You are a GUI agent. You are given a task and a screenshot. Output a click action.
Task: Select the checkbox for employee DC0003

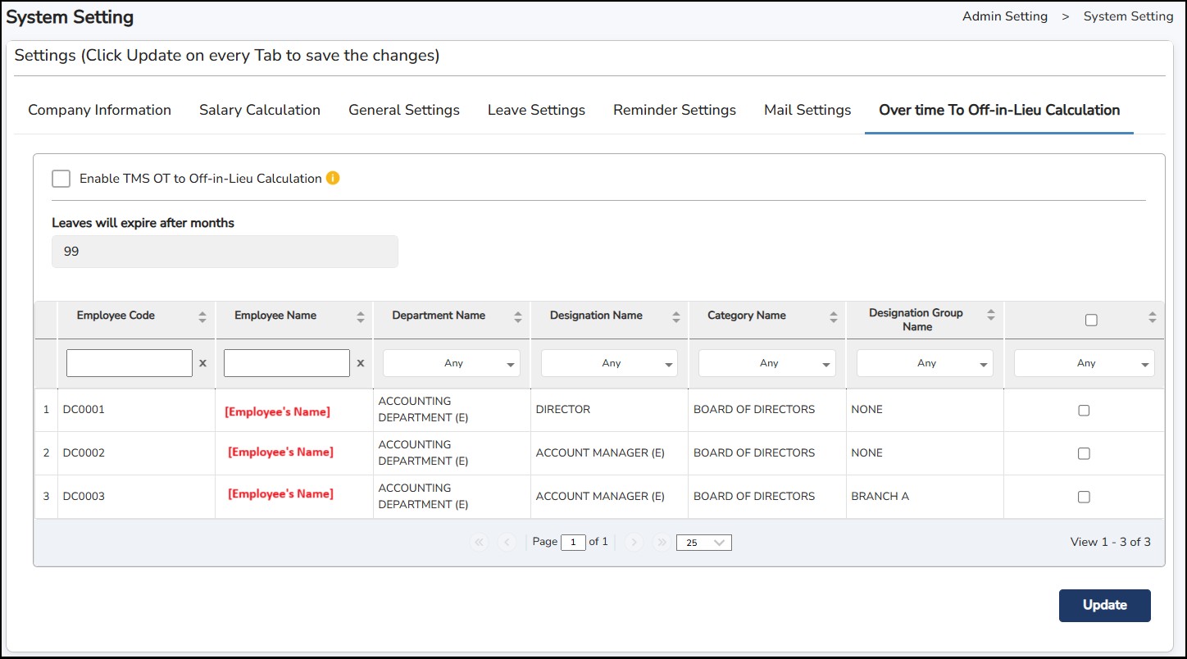1084,497
